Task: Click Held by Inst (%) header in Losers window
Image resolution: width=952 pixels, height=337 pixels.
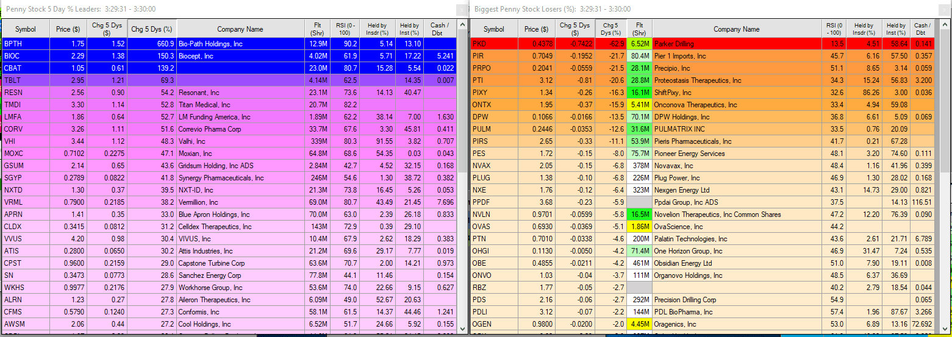Action: click(896, 29)
